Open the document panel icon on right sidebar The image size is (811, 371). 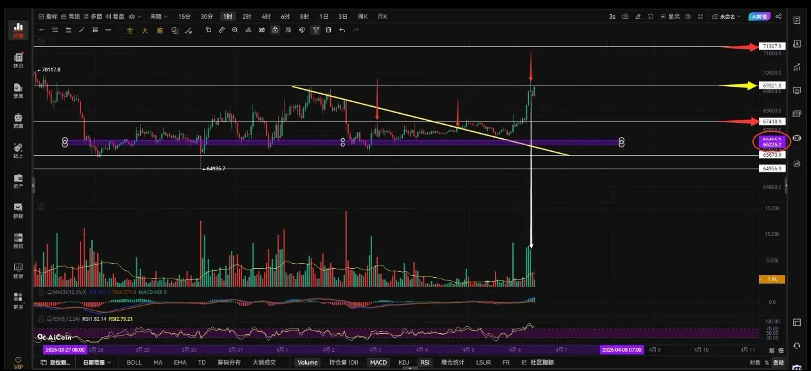coord(797,21)
